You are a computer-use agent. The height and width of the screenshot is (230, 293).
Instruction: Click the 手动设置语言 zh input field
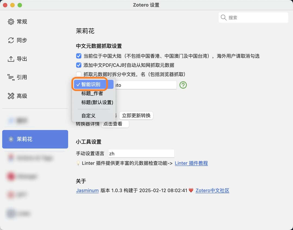point(141,153)
